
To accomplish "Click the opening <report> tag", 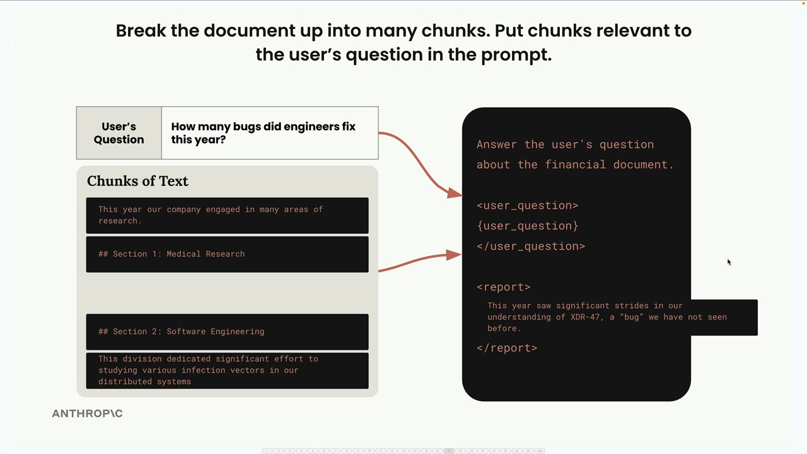I will (x=503, y=287).
